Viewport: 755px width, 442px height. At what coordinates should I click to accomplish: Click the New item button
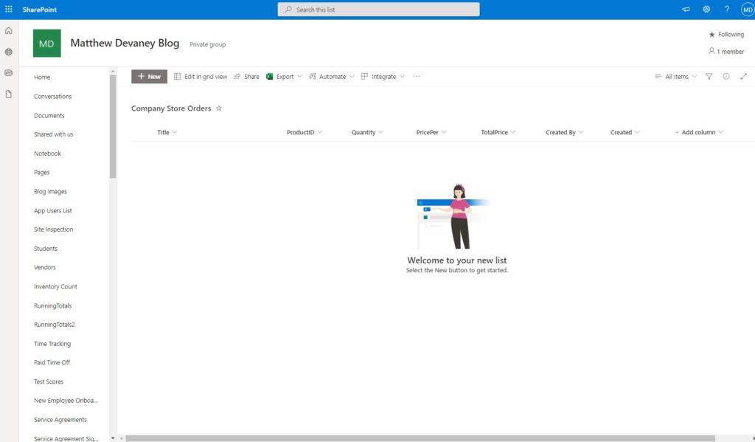pyautogui.click(x=149, y=76)
